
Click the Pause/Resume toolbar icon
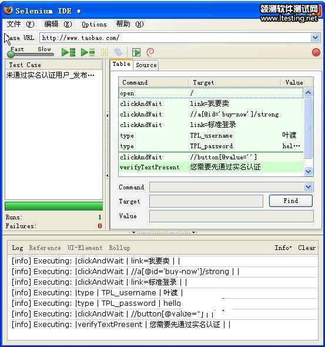click(x=105, y=52)
